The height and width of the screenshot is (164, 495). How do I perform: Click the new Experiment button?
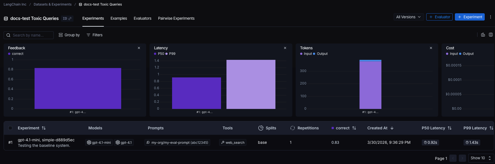pos(470,17)
